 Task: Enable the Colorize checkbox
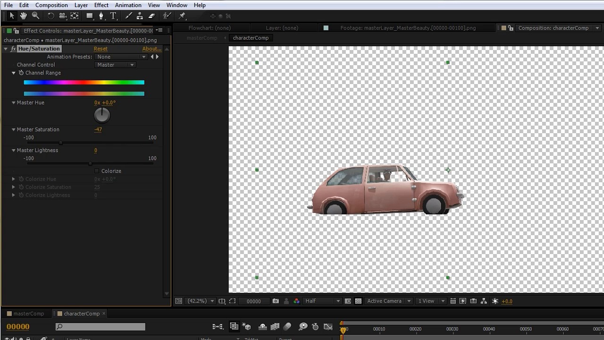point(97,171)
